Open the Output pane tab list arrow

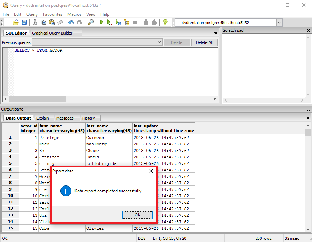[x=308, y=118]
